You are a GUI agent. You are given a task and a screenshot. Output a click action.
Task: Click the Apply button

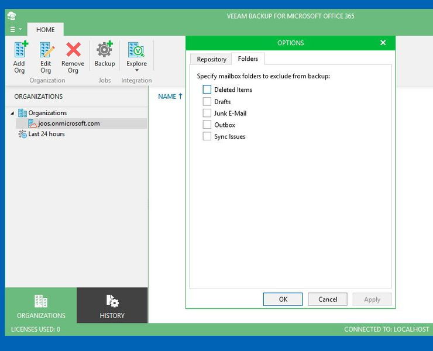coord(372,300)
